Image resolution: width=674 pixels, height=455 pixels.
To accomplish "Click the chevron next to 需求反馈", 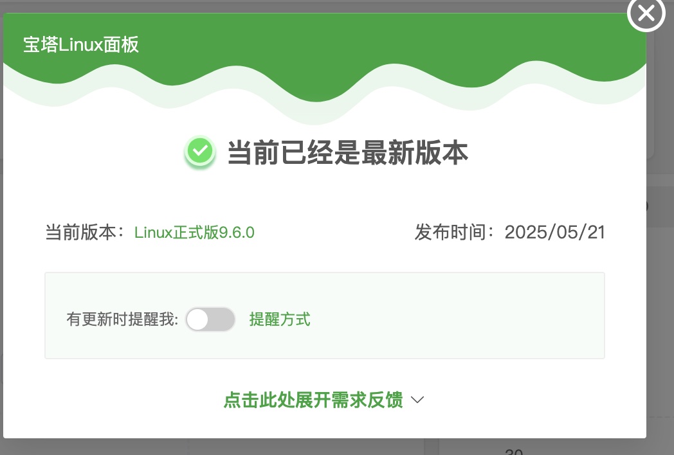I will point(417,400).
